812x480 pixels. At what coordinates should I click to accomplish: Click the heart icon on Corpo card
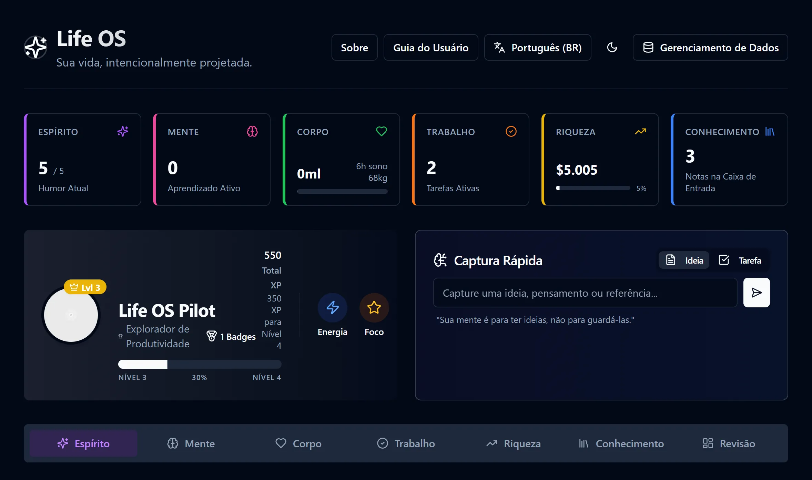point(382,131)
